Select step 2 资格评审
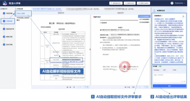 tap(8, 21)
